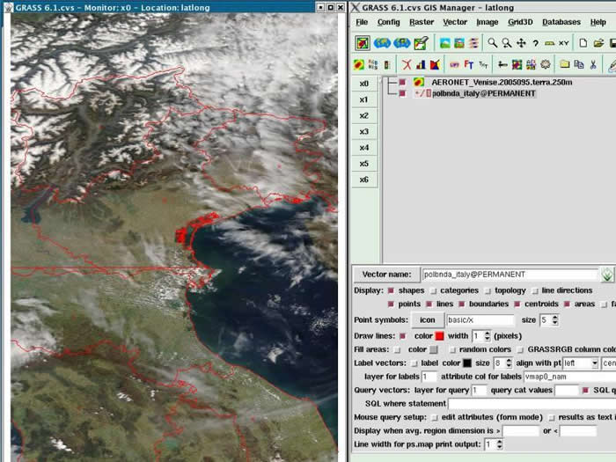This screenshot has width=616, height=462.
Task: Delete the layer with scissors icon
Action: 593,64
